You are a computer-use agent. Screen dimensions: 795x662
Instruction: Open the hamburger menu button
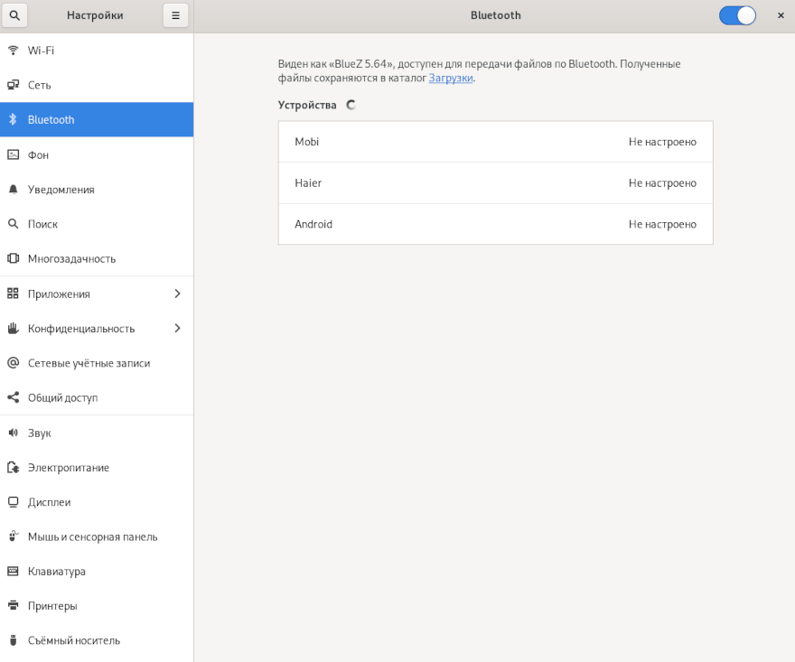[175, 15]
